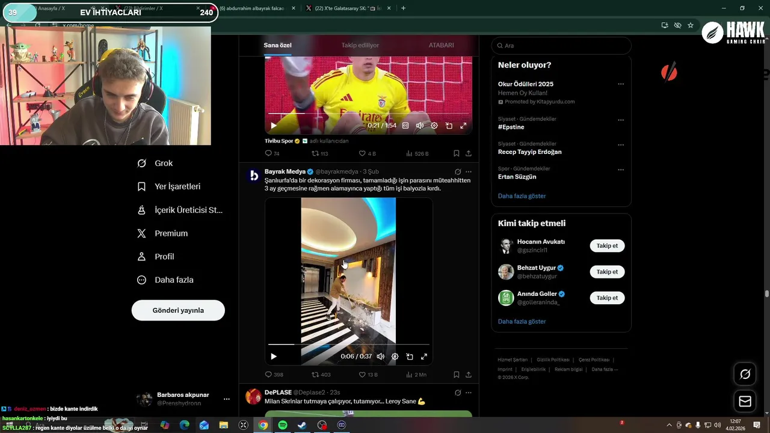
Task: Repost the Tivibu Spor post (113)
Action: pos(319,153)
